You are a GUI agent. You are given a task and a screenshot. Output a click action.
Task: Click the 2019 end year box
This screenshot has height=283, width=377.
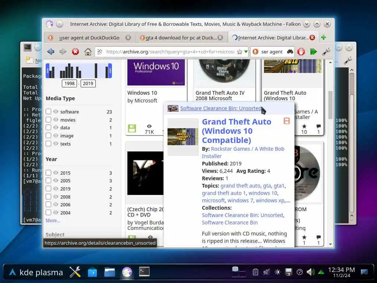(x=88, y=84)
